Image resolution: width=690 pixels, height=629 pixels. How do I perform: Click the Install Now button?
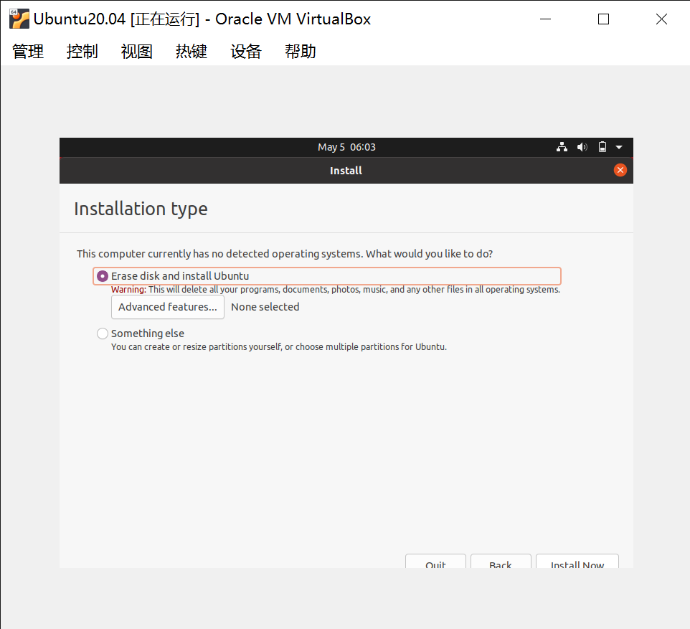(577, 562)
